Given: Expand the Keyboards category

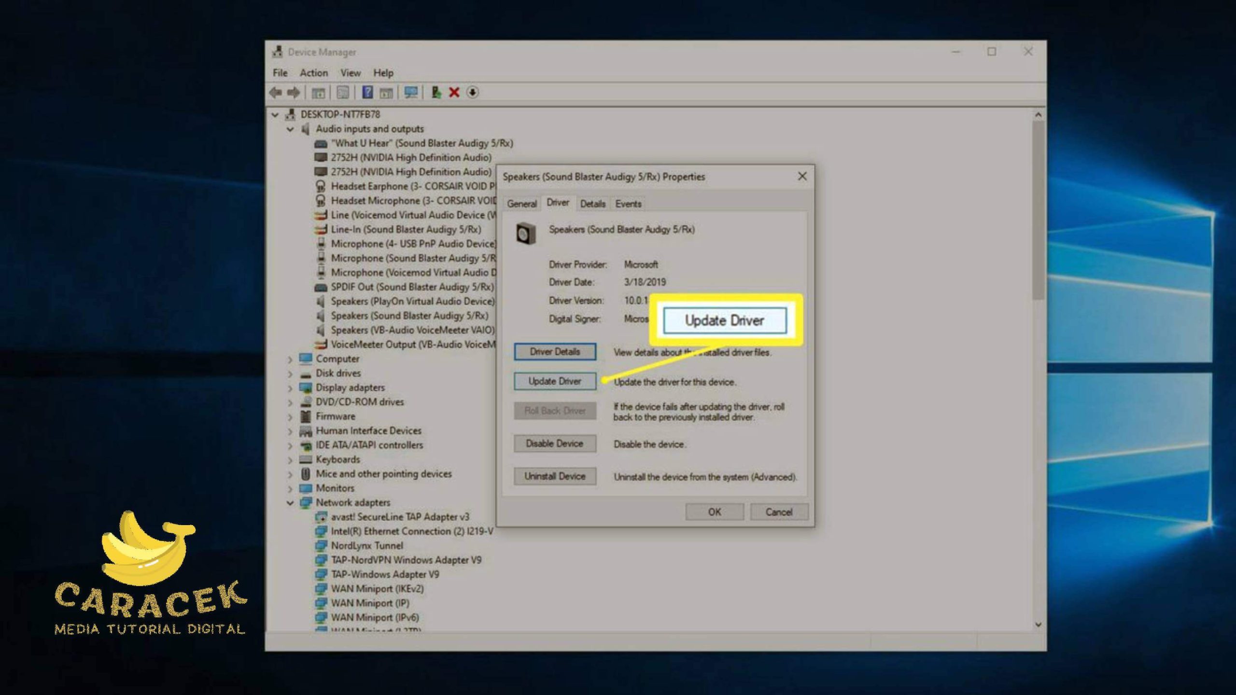Looking at the screenshot, I should [x=290, y=460].
